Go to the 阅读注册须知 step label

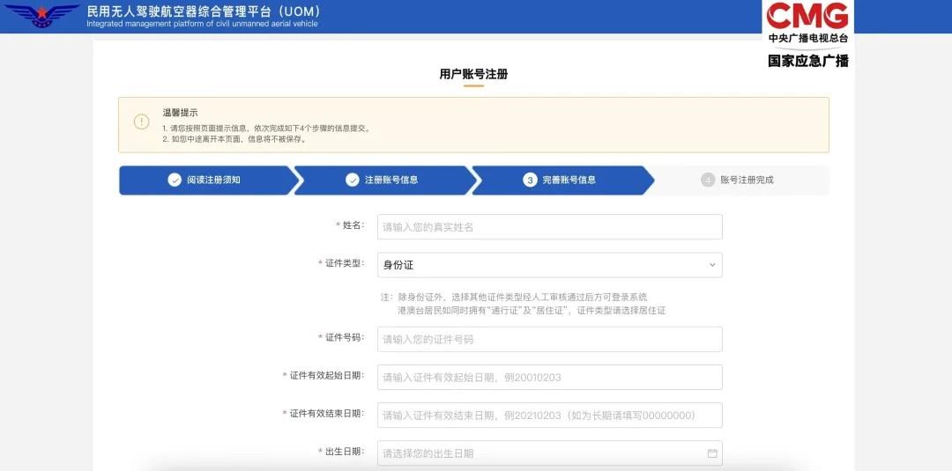(213, 180)
